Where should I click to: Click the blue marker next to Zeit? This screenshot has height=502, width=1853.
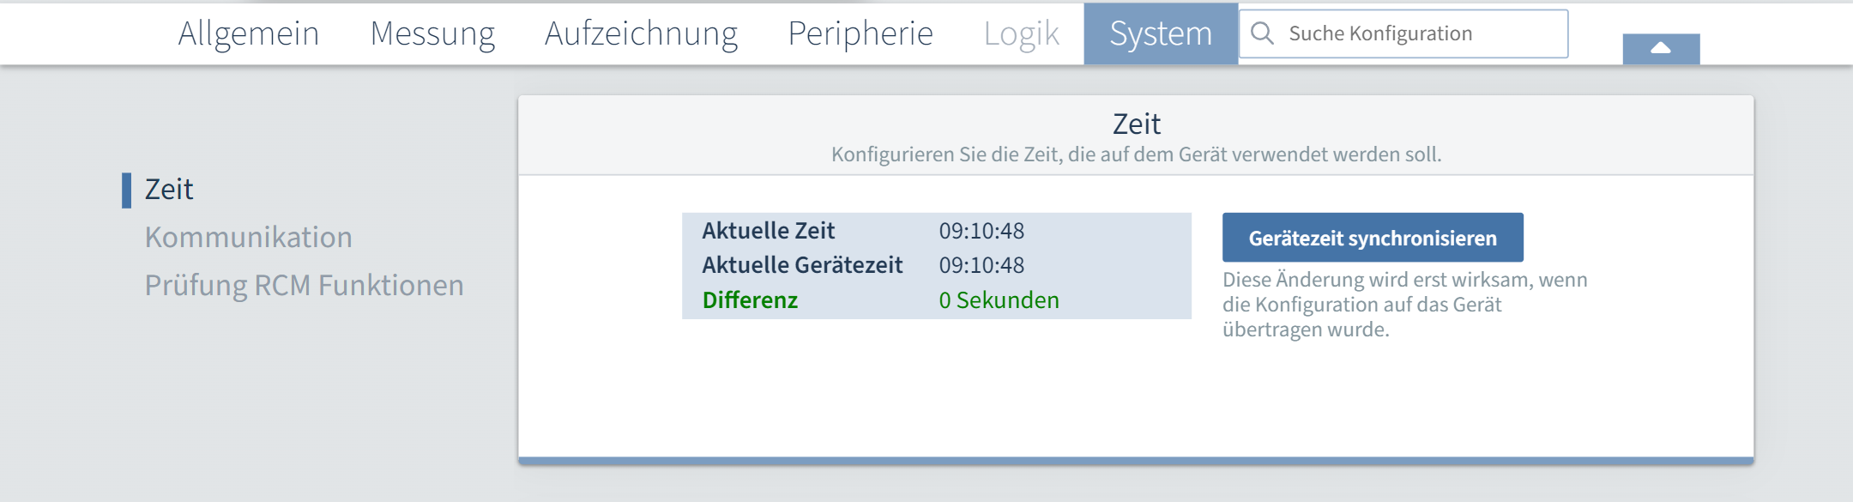127,189
